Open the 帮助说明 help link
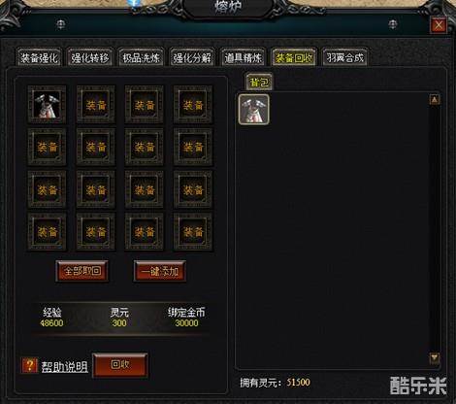 pos(64,367)
